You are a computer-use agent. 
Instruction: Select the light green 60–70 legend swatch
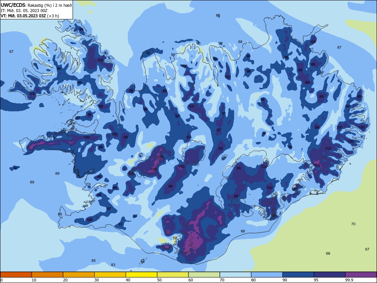204,275
